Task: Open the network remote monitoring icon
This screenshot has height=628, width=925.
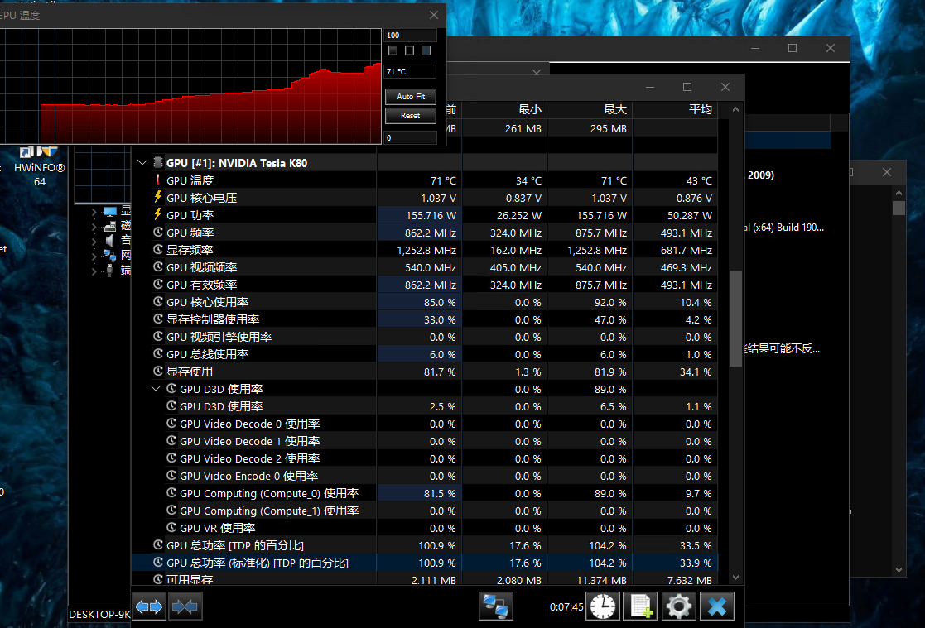Action: tap(497, 606)
